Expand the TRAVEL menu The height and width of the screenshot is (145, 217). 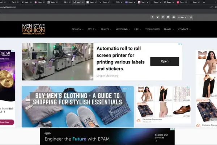(x=169, y=29)
